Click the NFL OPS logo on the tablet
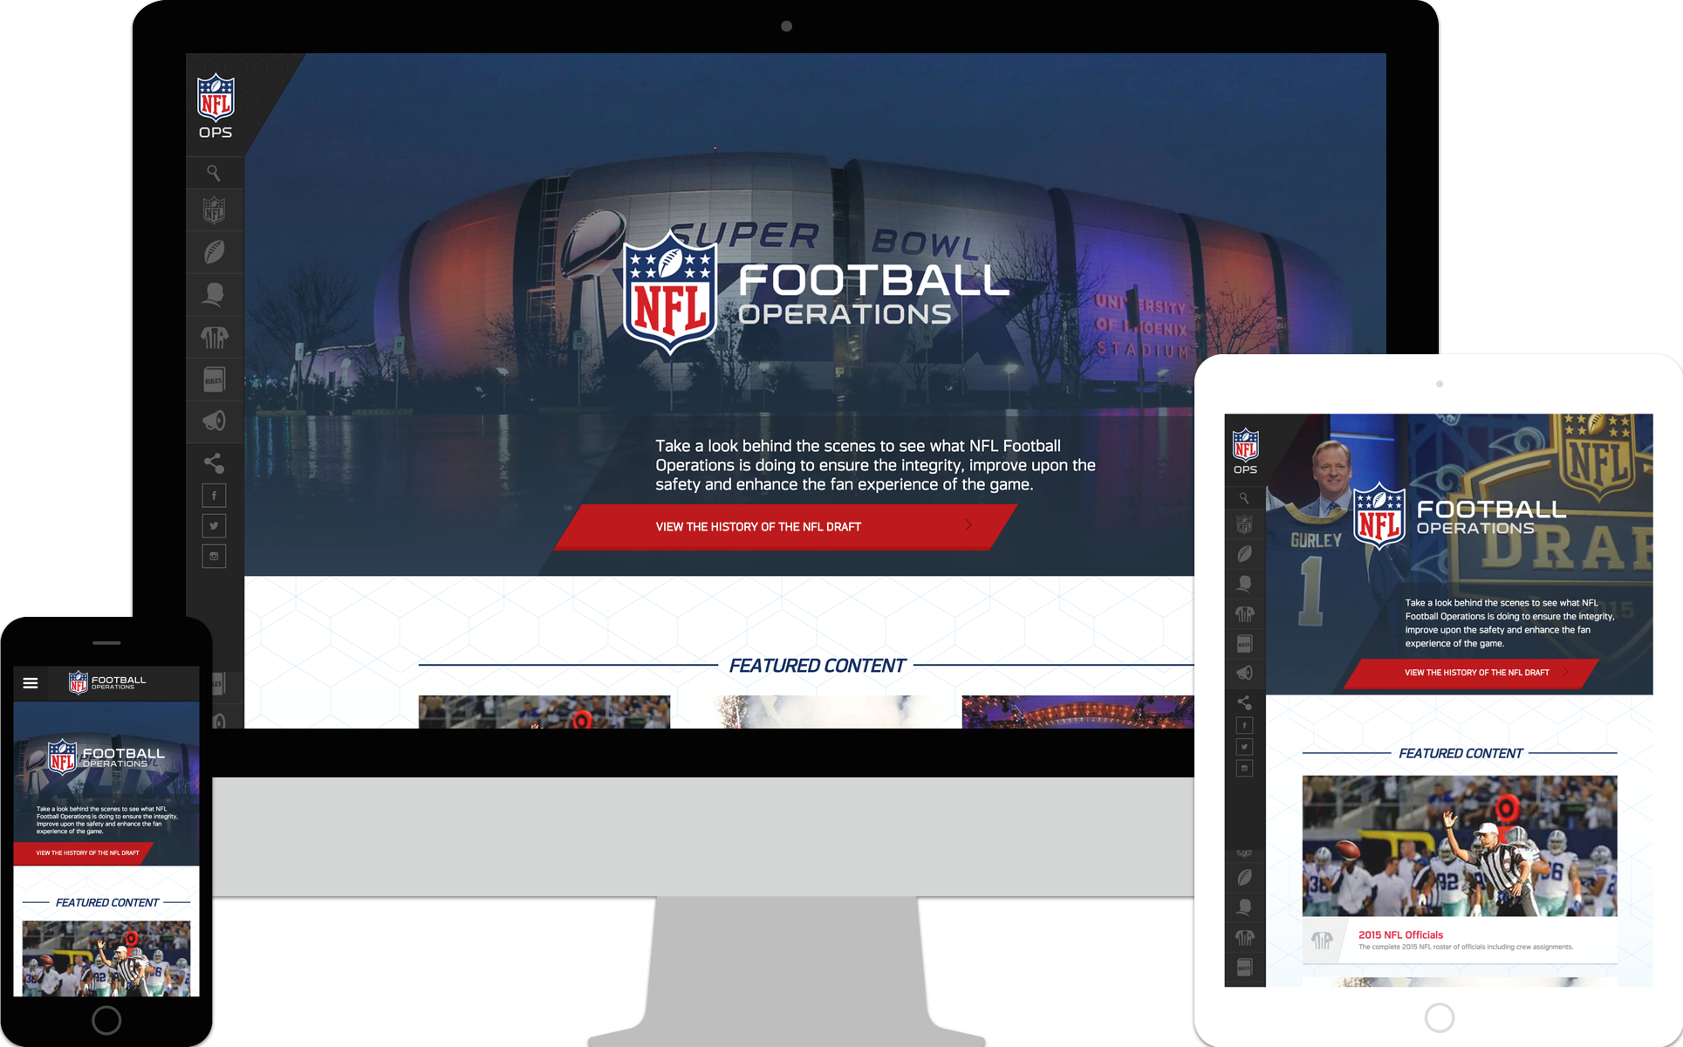The height and width of the screenshot is (1047, 1683). tap(1245, 451)
